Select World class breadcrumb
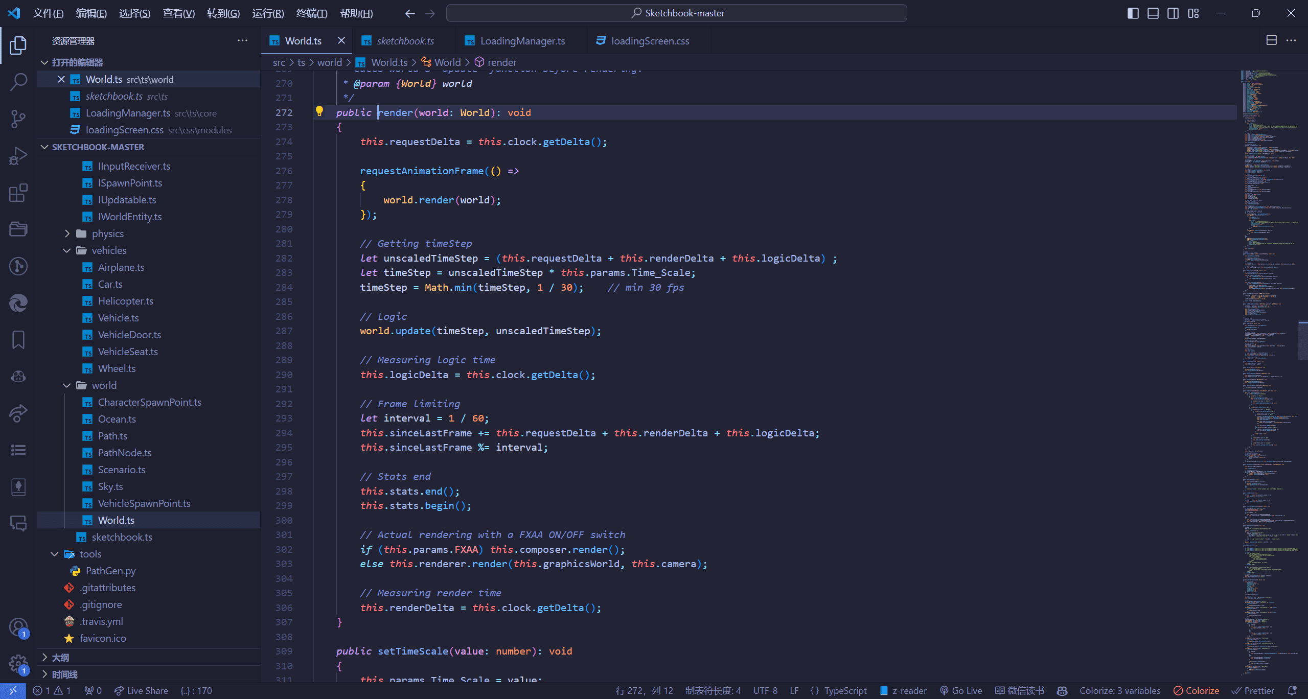This screenshot has height=699, width=1308. pos(441,62)
